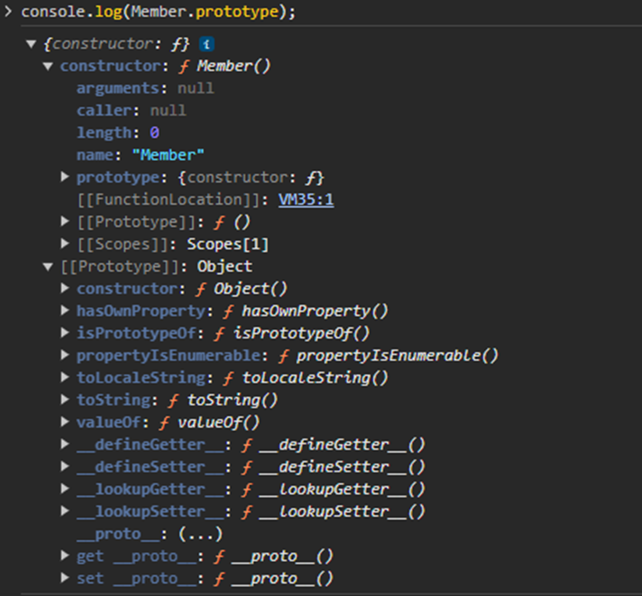Image resolution: width=642 pixels, height=596 pixels.
Task: Click the ƒ icon beside Member()
Action: click(x=184, y=66)
